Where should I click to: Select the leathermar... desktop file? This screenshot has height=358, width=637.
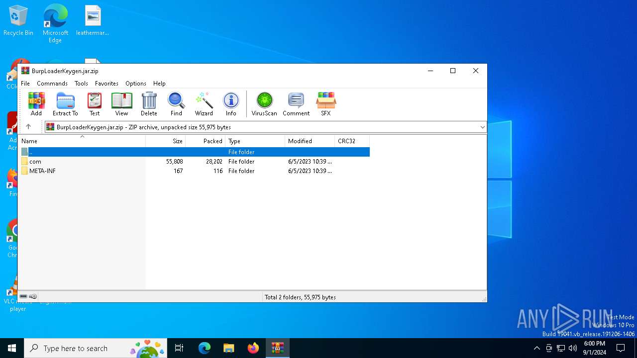93,21
